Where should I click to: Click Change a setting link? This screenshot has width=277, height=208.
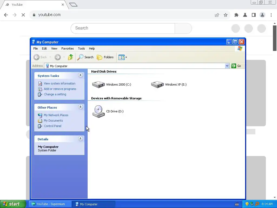55,95
